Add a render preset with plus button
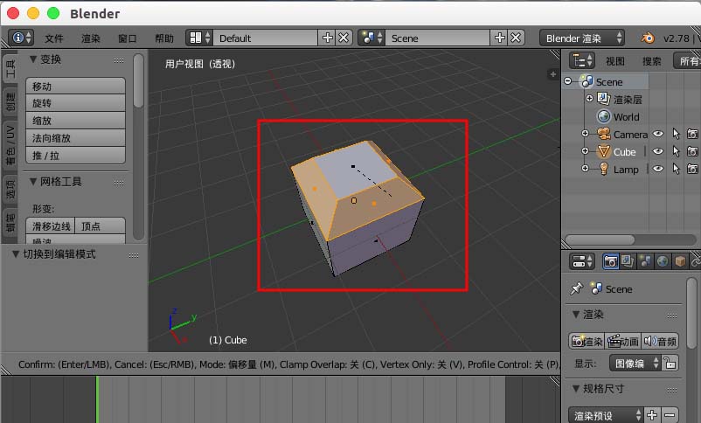 pos(652,415)
